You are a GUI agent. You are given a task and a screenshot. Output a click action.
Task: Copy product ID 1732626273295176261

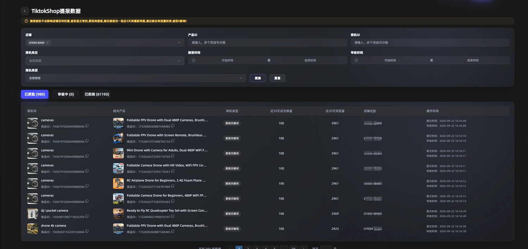[172, 171]
